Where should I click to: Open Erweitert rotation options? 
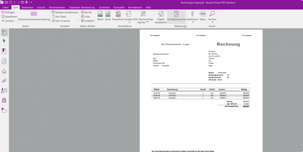coord(87,21)
